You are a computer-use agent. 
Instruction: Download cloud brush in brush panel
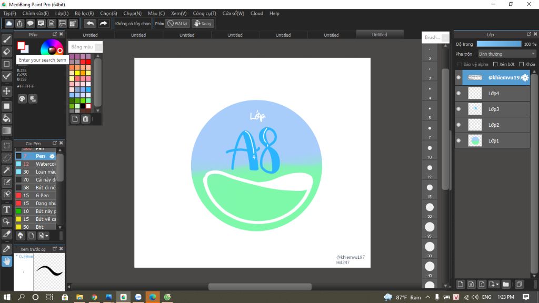tap(21, 236)
